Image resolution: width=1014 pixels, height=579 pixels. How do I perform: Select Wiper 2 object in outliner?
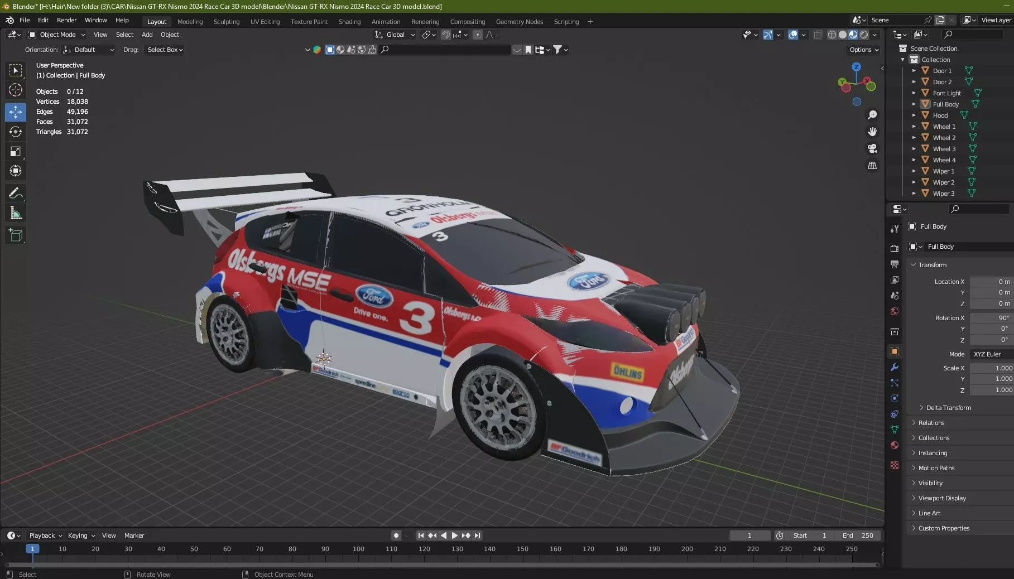943,182
